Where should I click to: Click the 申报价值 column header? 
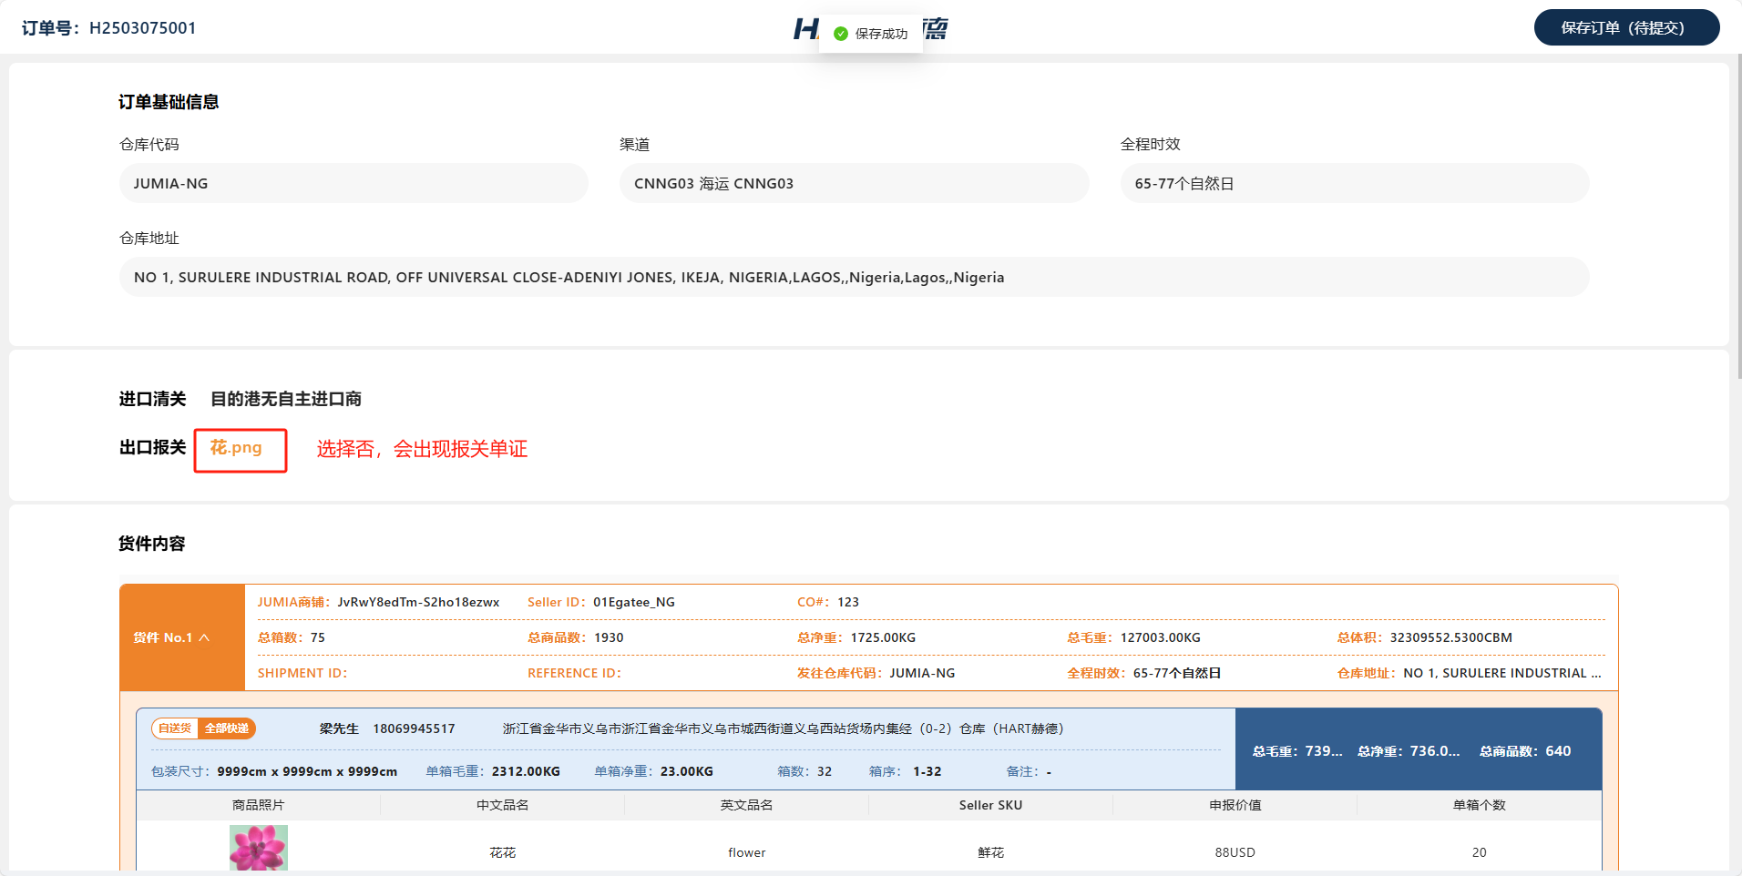tap(1235, 805)
